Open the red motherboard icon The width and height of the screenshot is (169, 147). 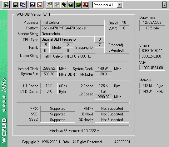[x=85, y=5]
